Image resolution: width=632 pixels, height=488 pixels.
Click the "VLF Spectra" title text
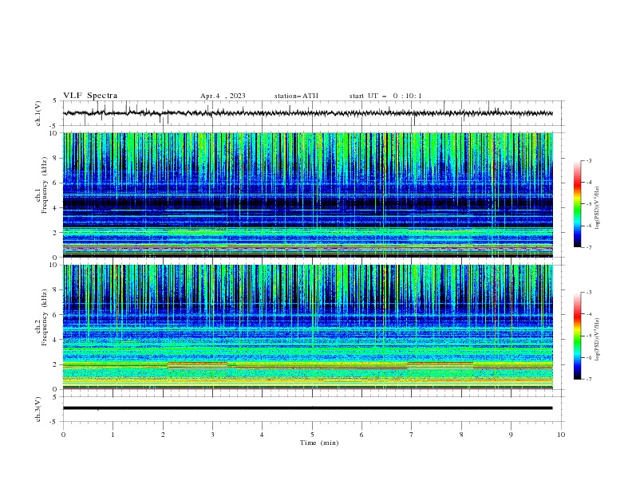[90, 96]
